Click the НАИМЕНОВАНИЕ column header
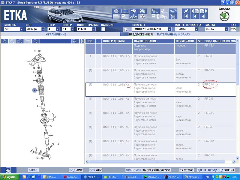 click(x=153, y=41)
